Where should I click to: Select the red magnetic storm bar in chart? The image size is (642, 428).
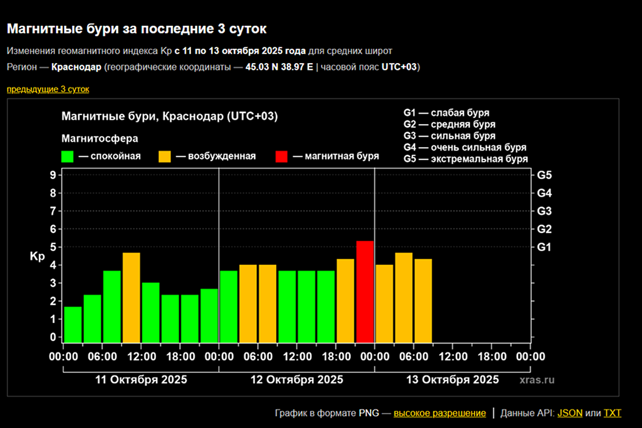[365, 292]
